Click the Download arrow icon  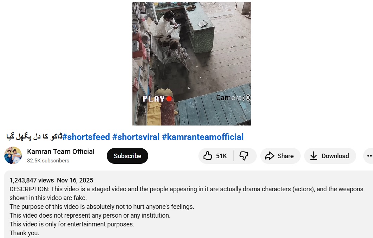pos(314,156)
